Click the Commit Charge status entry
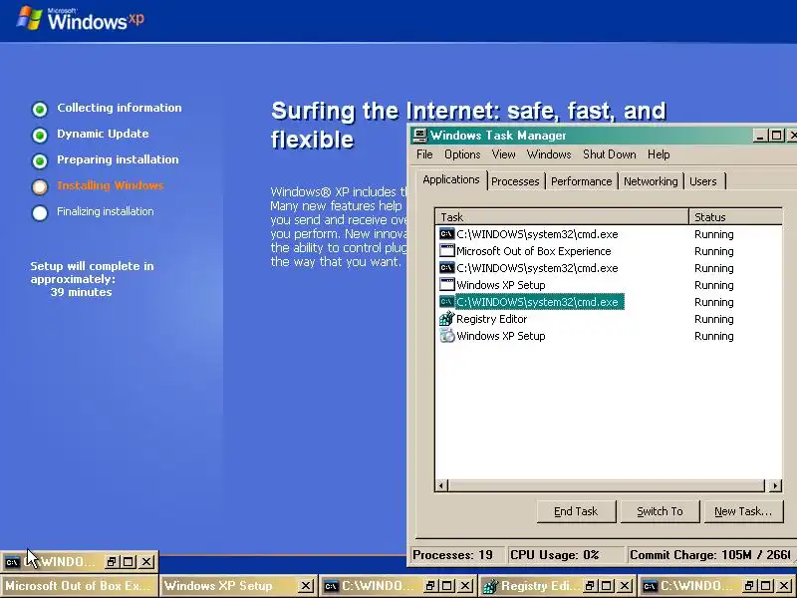Image resolution: width=797 pixels, height=598 pixels. [709, 555]
